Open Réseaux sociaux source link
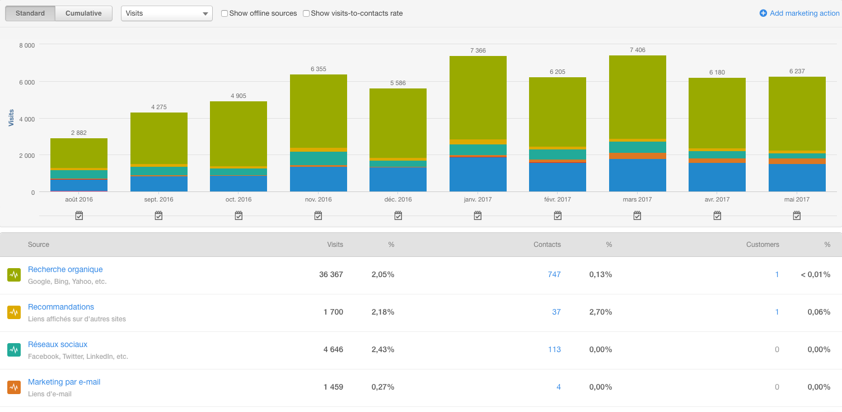The height and width of the screenshot is (412, 842). (x=58, y=344)
